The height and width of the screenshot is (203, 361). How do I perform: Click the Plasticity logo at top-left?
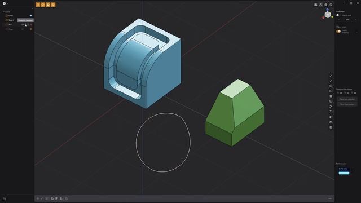[x=4, y=3]
